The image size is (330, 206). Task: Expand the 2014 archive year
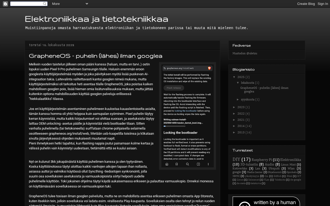[x=234, y=126]
